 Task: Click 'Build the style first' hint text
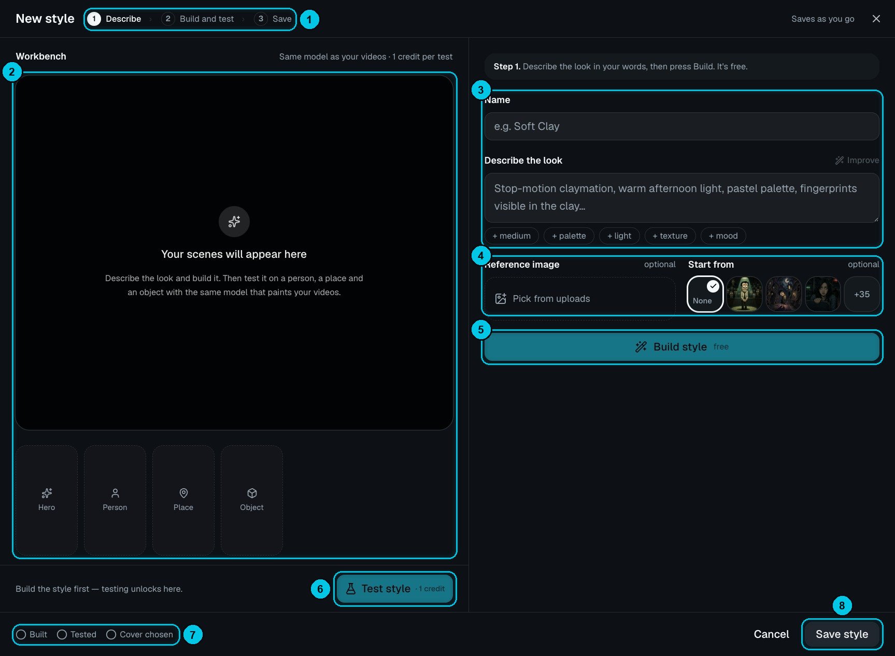coord(99,589)
